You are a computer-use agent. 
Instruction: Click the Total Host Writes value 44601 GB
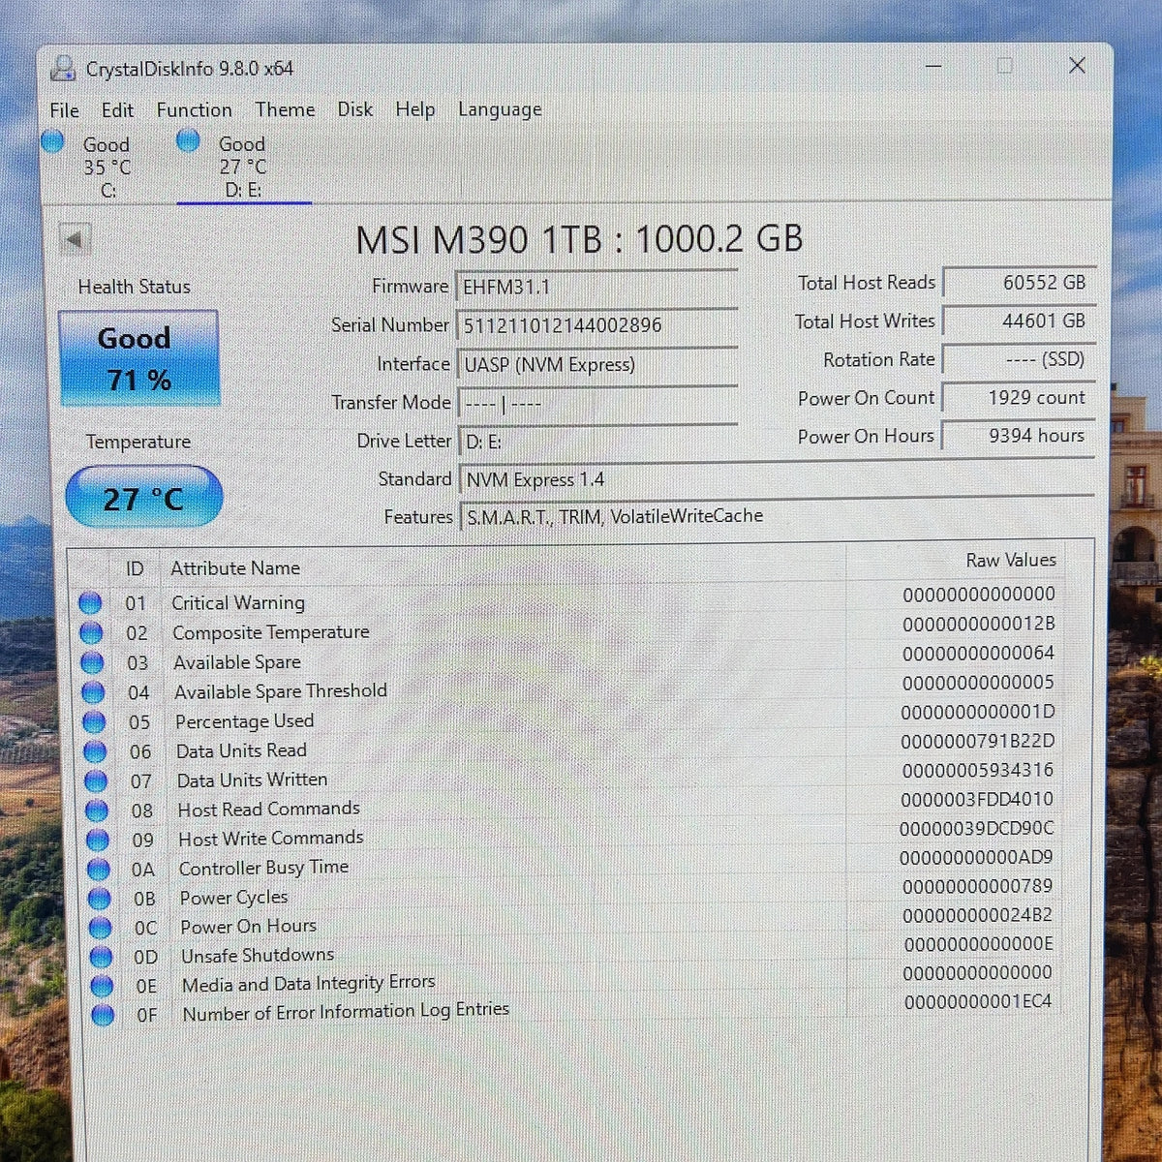1020,321
